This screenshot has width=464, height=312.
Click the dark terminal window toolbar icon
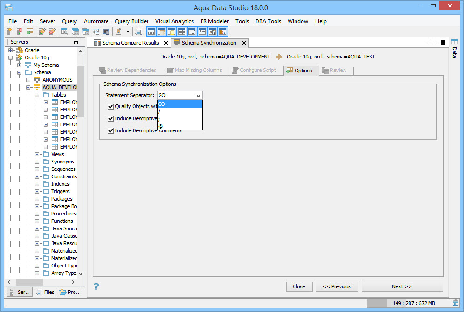click(106, 32)
